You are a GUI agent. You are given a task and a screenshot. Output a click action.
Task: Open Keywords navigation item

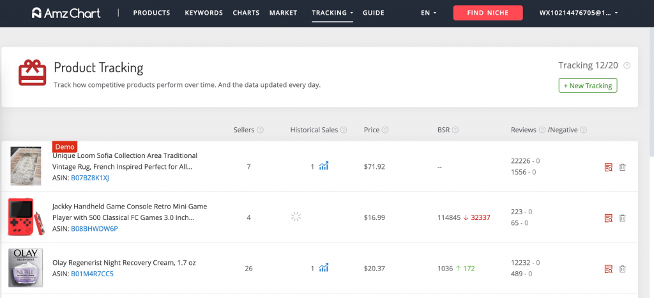(204, 13)
